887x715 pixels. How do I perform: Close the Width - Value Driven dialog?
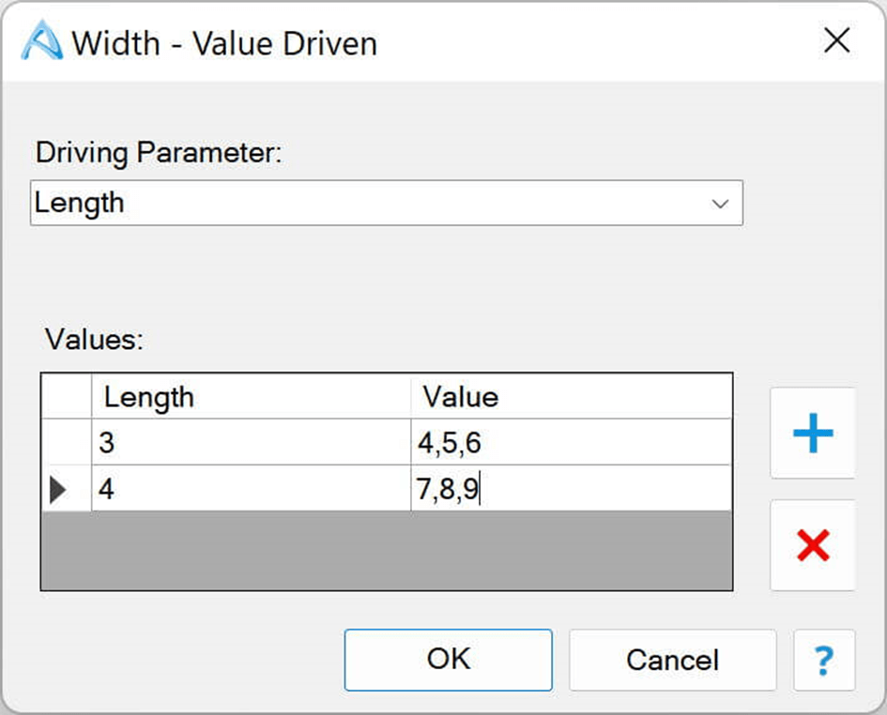click(x=836, y=40)
